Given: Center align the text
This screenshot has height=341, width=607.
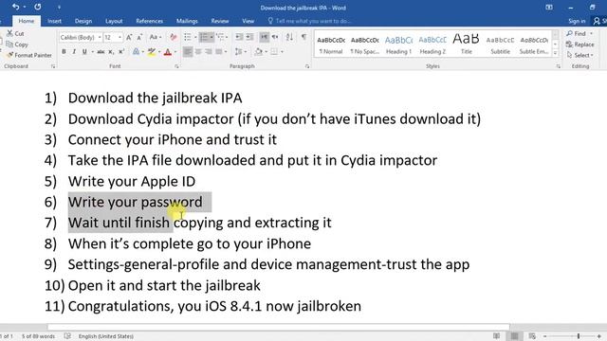Looking at the screenshot, I should [x=198, y=51].
